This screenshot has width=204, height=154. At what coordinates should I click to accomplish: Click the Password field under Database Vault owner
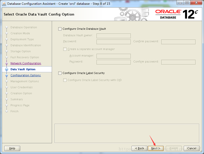click(113, 42)
